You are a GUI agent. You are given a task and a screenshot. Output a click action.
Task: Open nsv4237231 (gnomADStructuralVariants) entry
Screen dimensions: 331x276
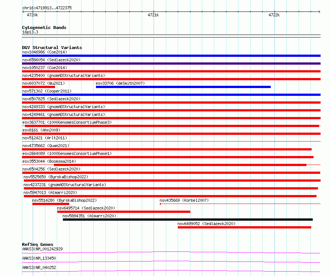coord(65,185)
